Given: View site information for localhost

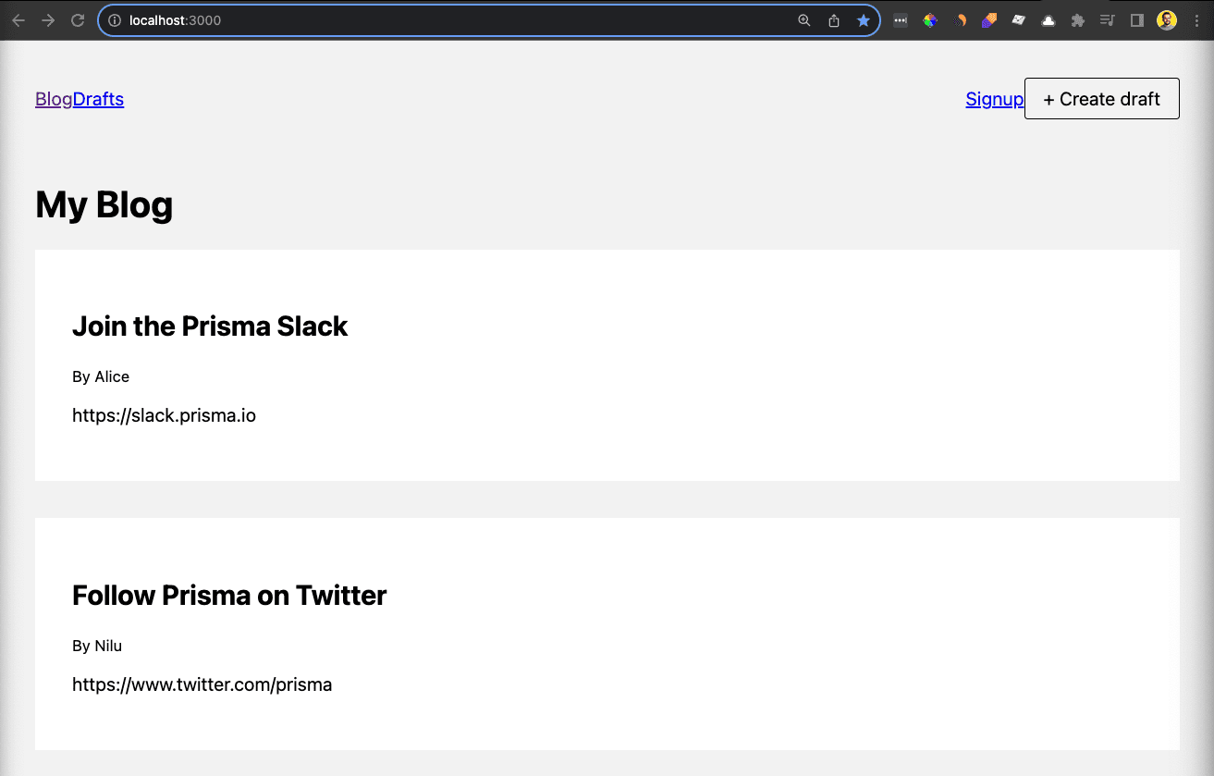Looking at the screenshot, I should click(115, 20).
